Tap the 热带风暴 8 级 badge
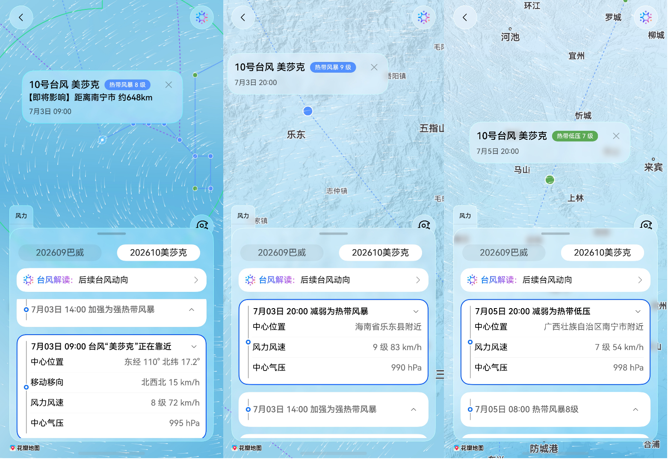668x459 pixels. click(x=127, y=85)
